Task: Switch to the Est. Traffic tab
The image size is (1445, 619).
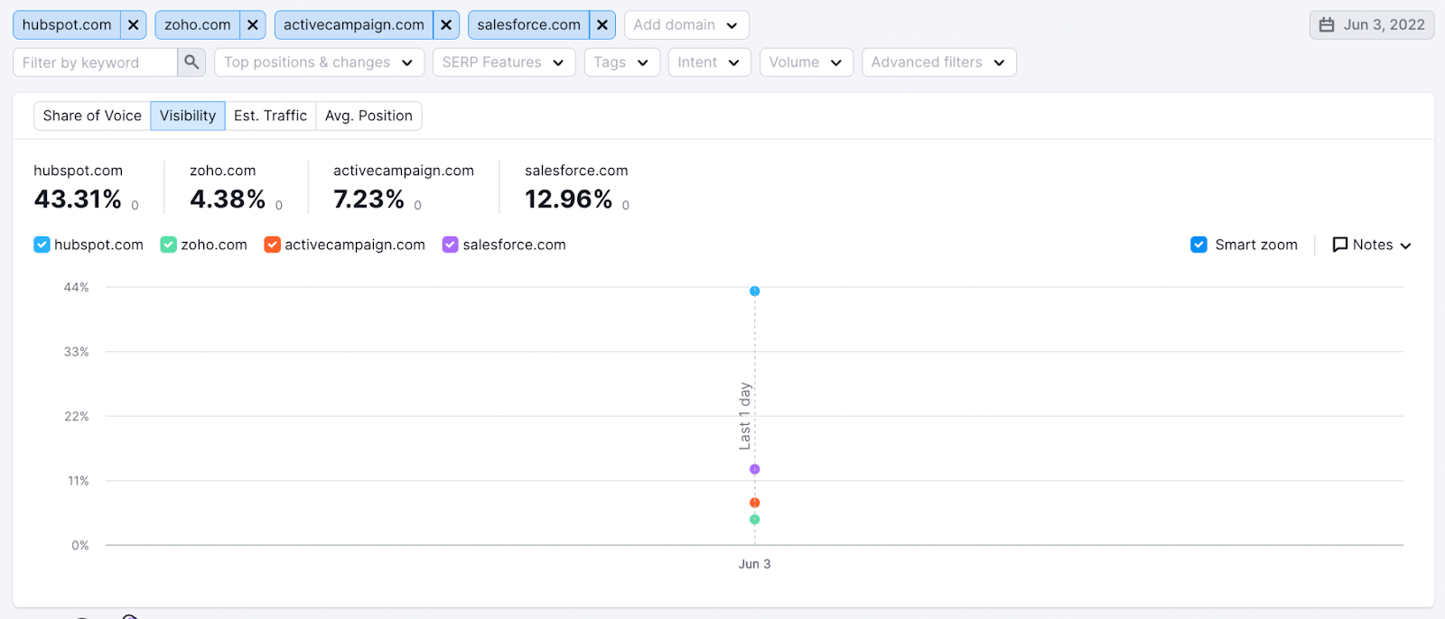Action: pyautogui.click(x=270, y=115)
